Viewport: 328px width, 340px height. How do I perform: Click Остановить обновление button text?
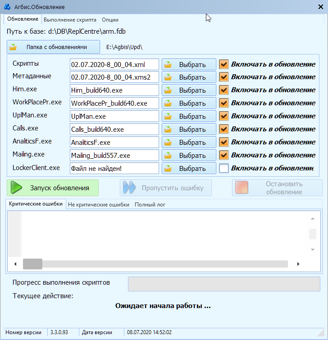[284, 188]
